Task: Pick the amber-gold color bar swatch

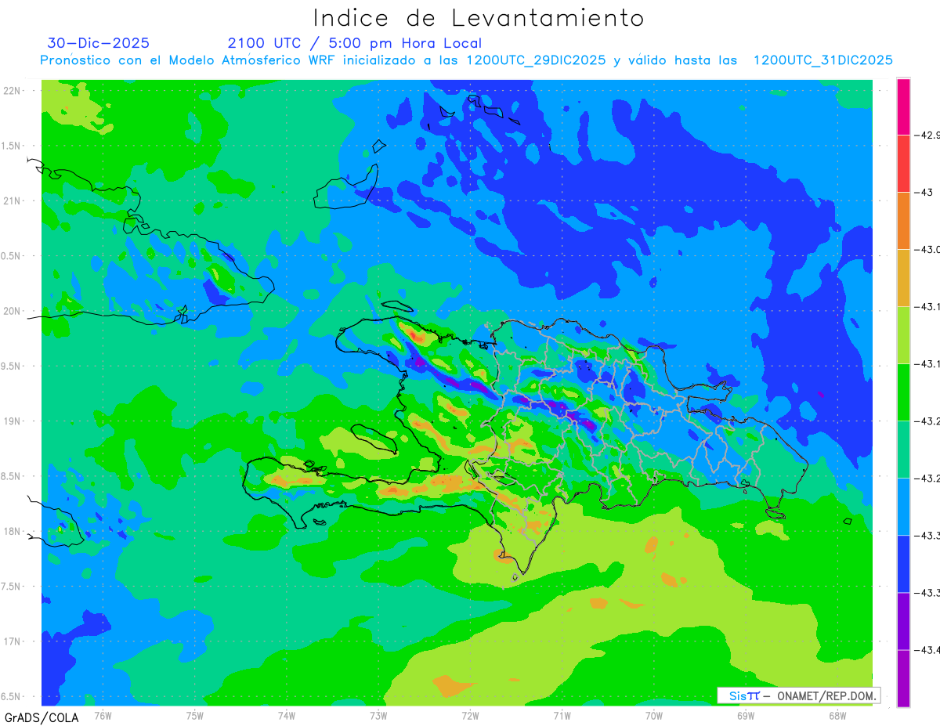Action: [903, 278]
